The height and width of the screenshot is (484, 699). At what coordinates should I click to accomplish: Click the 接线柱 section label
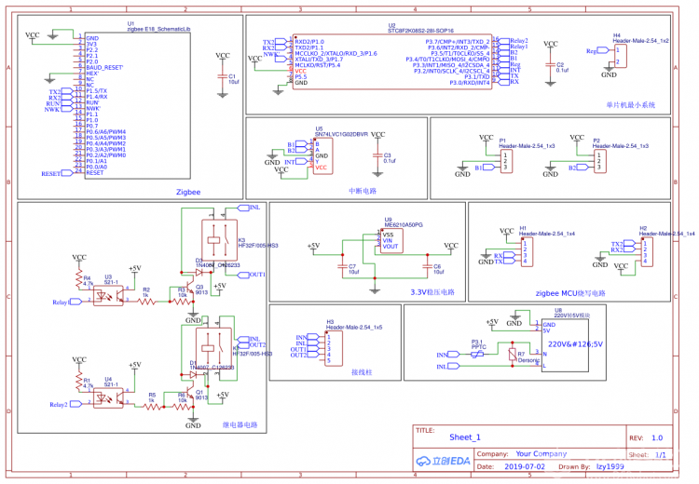coord(362,372)
